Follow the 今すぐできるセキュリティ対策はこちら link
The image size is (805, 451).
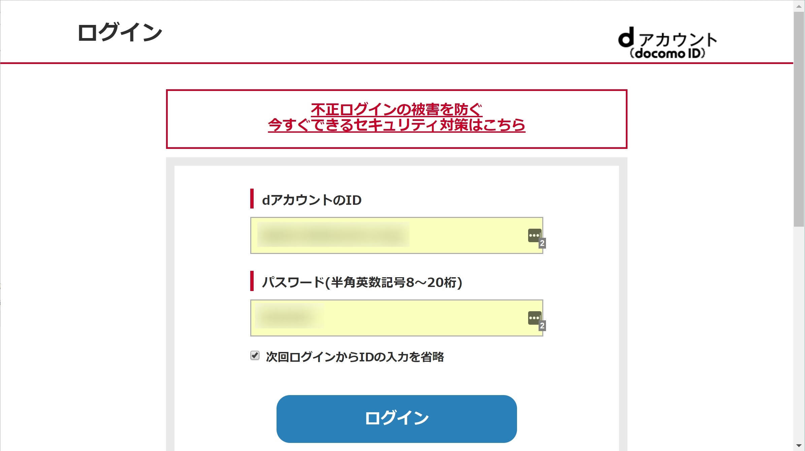click(396, 125)
